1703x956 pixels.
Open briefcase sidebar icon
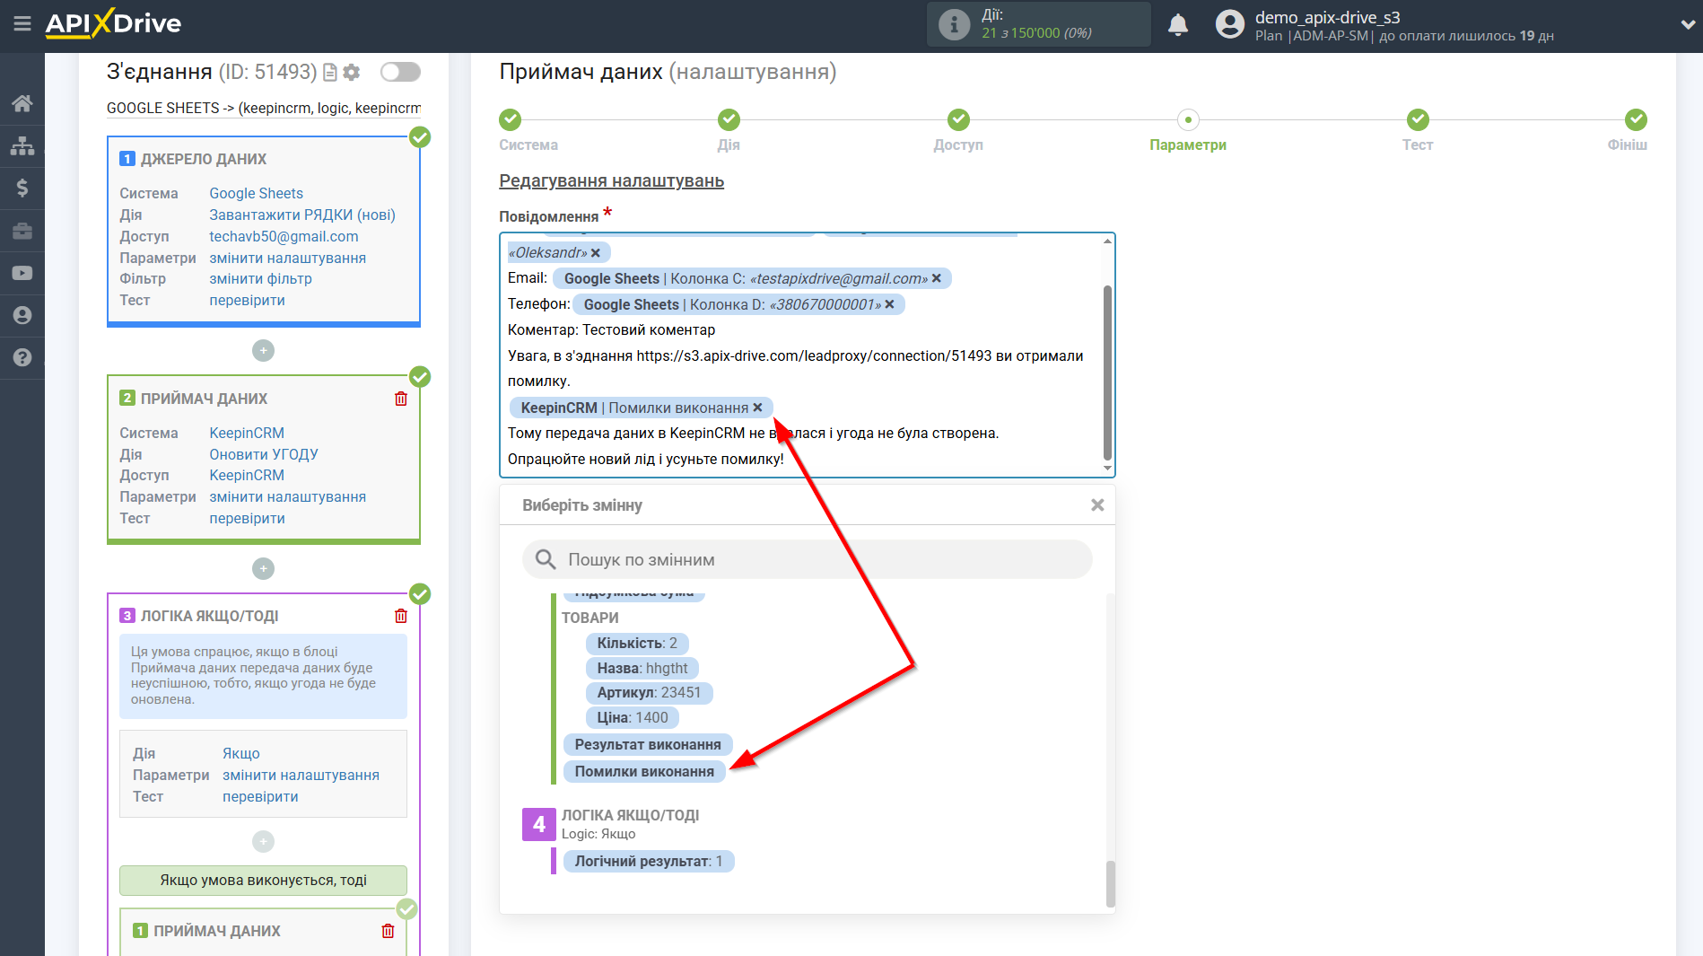pos(22,231)
